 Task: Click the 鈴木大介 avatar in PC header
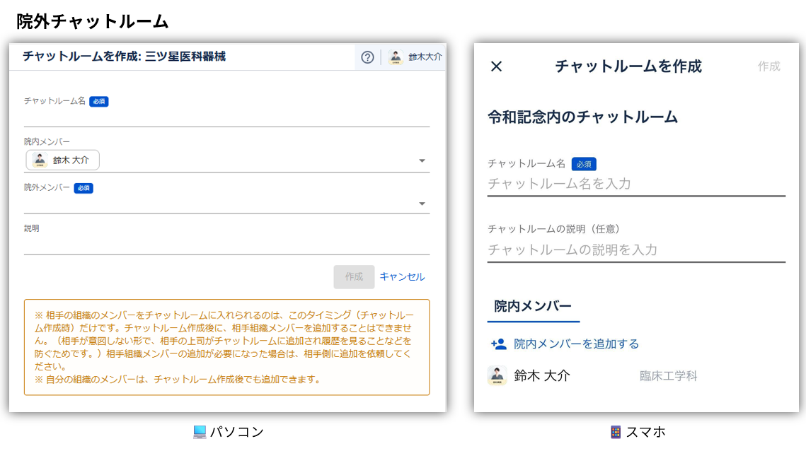pyautogui.click(x=395, y=57)
